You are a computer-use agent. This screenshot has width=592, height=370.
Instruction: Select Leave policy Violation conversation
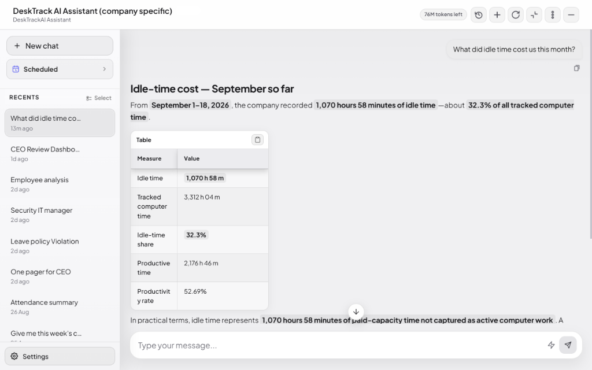click(60, 246)
